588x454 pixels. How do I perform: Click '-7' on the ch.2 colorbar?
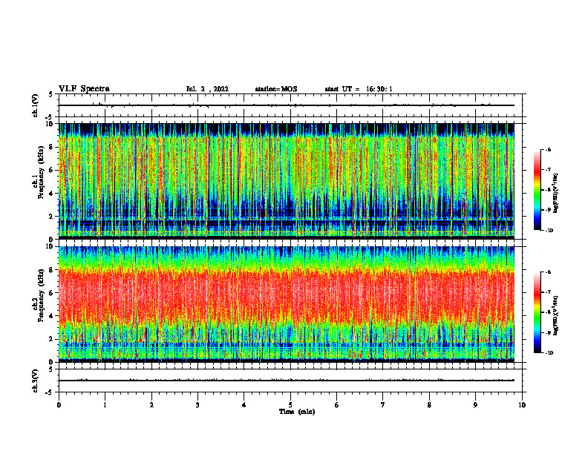point(548,292)
